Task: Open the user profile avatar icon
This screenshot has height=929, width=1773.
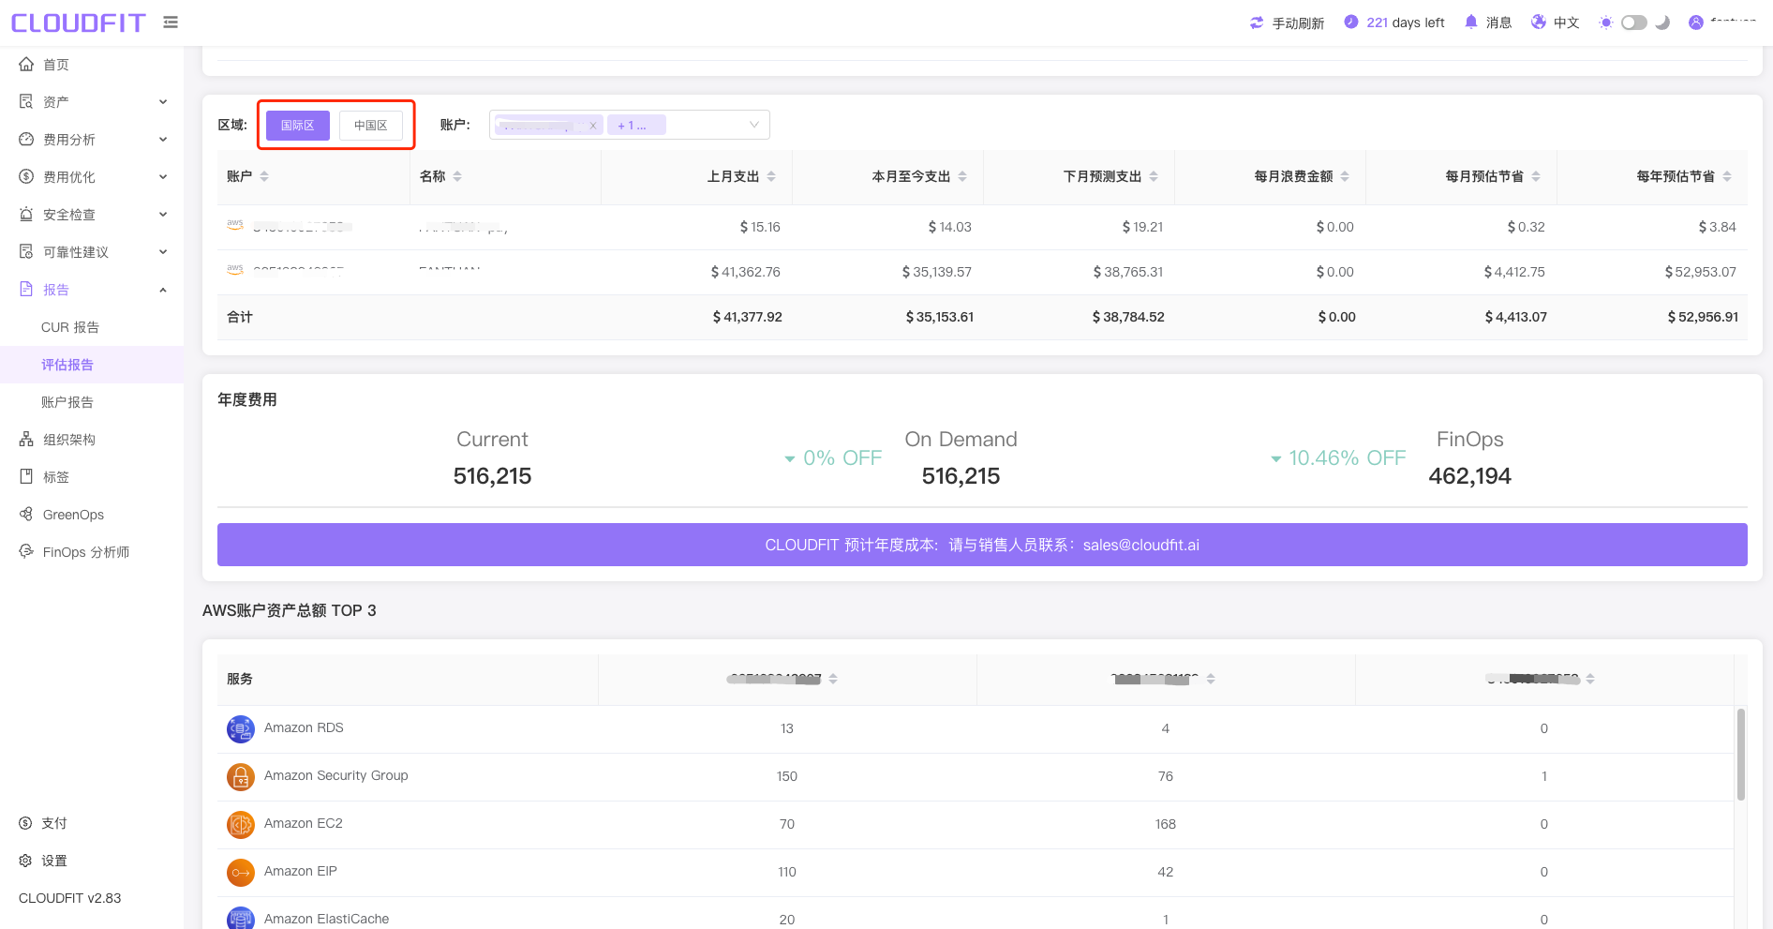Action: [1696, 22]
